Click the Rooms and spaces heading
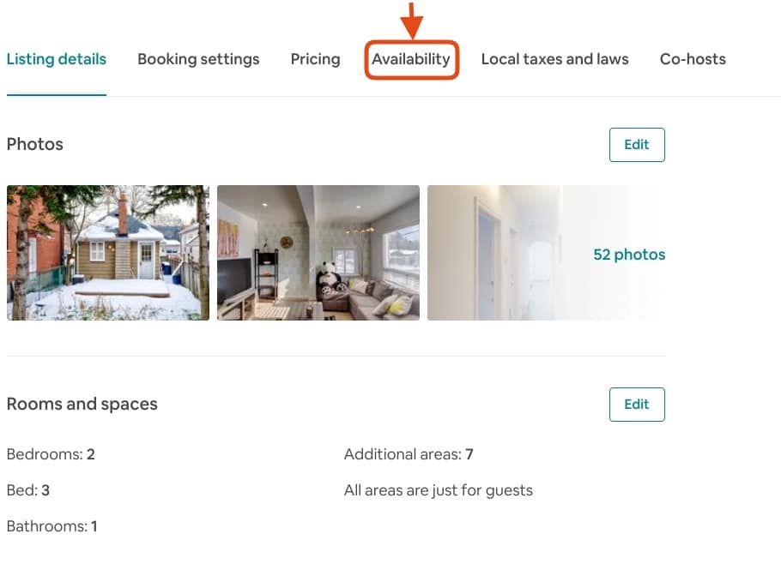Viewport: 781px width, 582px height. pos(82,404)
